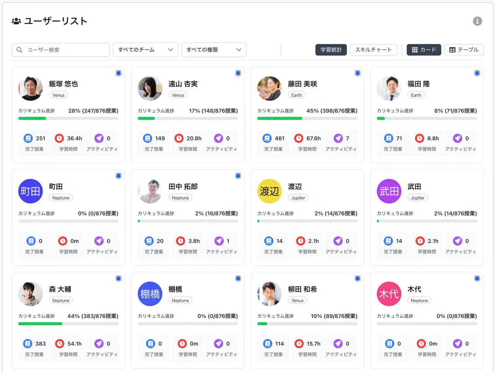Screen dimensions: 495x372
Task: Click the magnifier icon in search box
Action: tap(19, 50)
